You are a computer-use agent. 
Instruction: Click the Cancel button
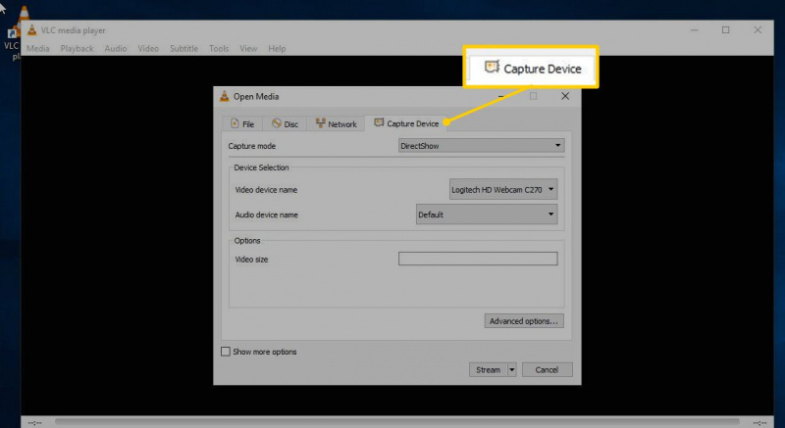pos(547,370)
